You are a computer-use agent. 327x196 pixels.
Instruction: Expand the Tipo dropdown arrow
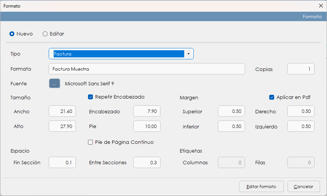click(188, 54)
